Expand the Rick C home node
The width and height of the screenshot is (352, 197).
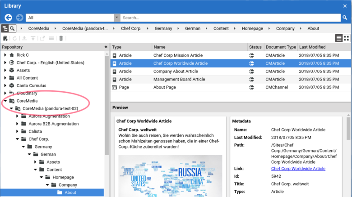pos(5,55)
